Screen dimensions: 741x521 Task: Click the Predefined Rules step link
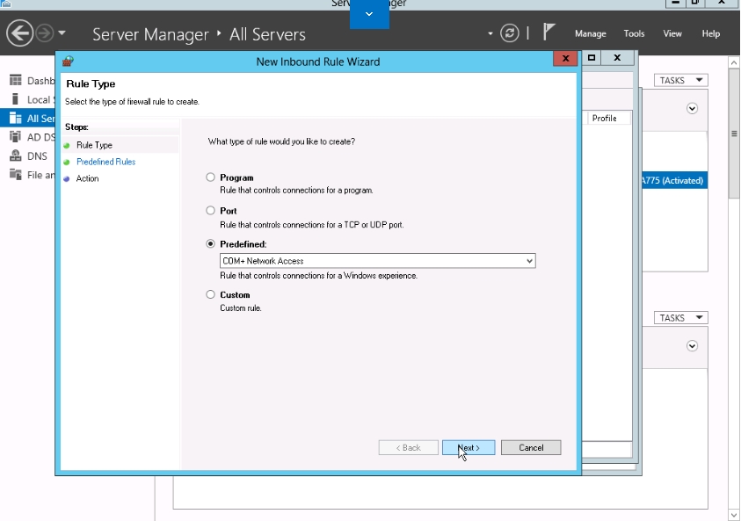[x=105, y=162]
